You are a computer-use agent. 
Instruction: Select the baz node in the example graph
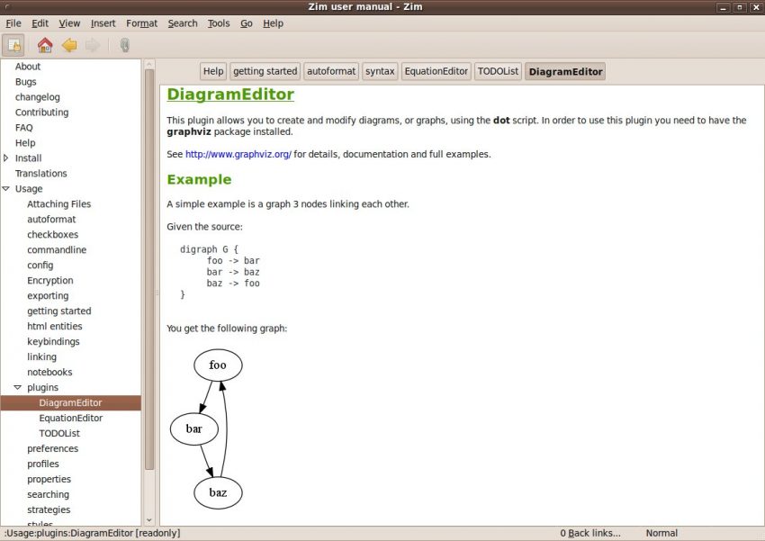click(x=217, y=492)
